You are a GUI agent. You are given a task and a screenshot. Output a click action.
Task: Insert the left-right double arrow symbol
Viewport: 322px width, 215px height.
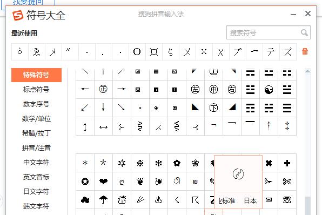pos(103,127)
